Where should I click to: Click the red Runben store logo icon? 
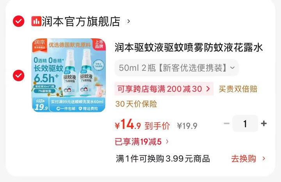[x=36, y=21]
